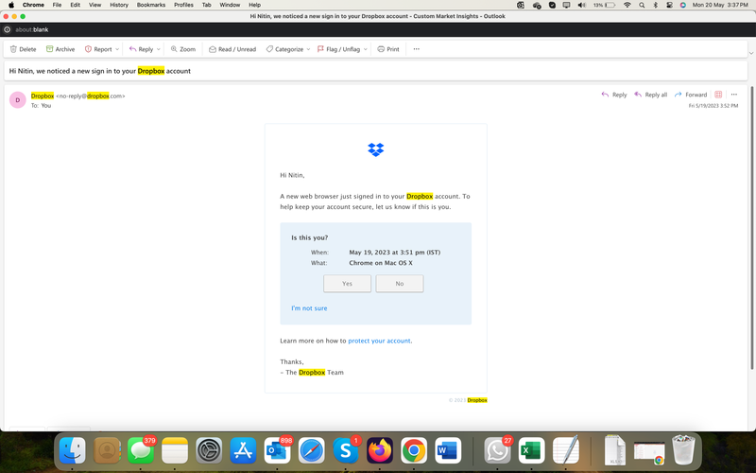Viewport: 756px width, 473px height.
Task: Expand the Categorize dropdown arrow
Action: tap(309, 49)
